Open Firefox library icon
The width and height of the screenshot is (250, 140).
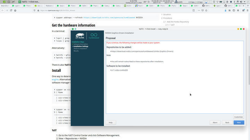click(230, 10)
